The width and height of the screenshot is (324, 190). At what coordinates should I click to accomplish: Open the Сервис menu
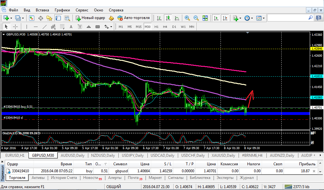coord(82,10)
